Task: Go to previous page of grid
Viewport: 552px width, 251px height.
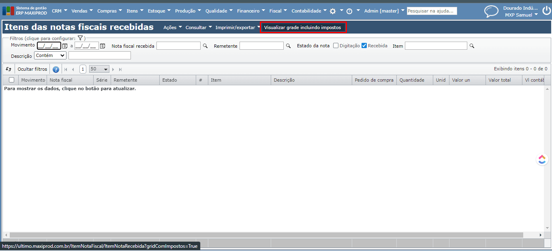Action: [73, 70]
